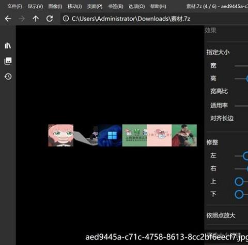Open the history sidebar icon

tap(8, 76)
